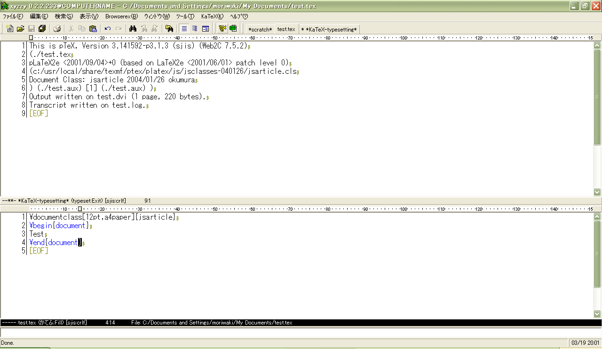The width and height of the screenshot is (602, 349).
Task: Click the Open file folder icon
Action: click(20, 29)
